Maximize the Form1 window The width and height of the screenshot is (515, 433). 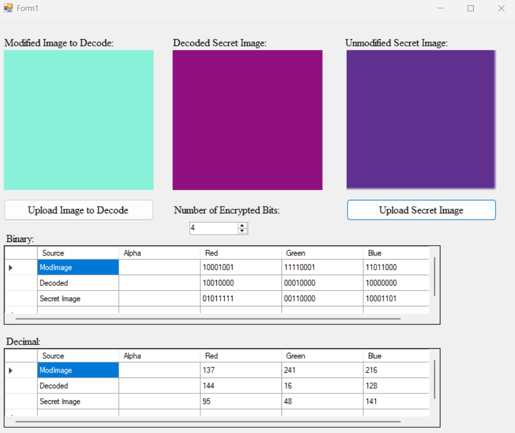pos(471,8)
